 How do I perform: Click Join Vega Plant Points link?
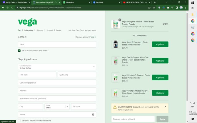point(82,30)
